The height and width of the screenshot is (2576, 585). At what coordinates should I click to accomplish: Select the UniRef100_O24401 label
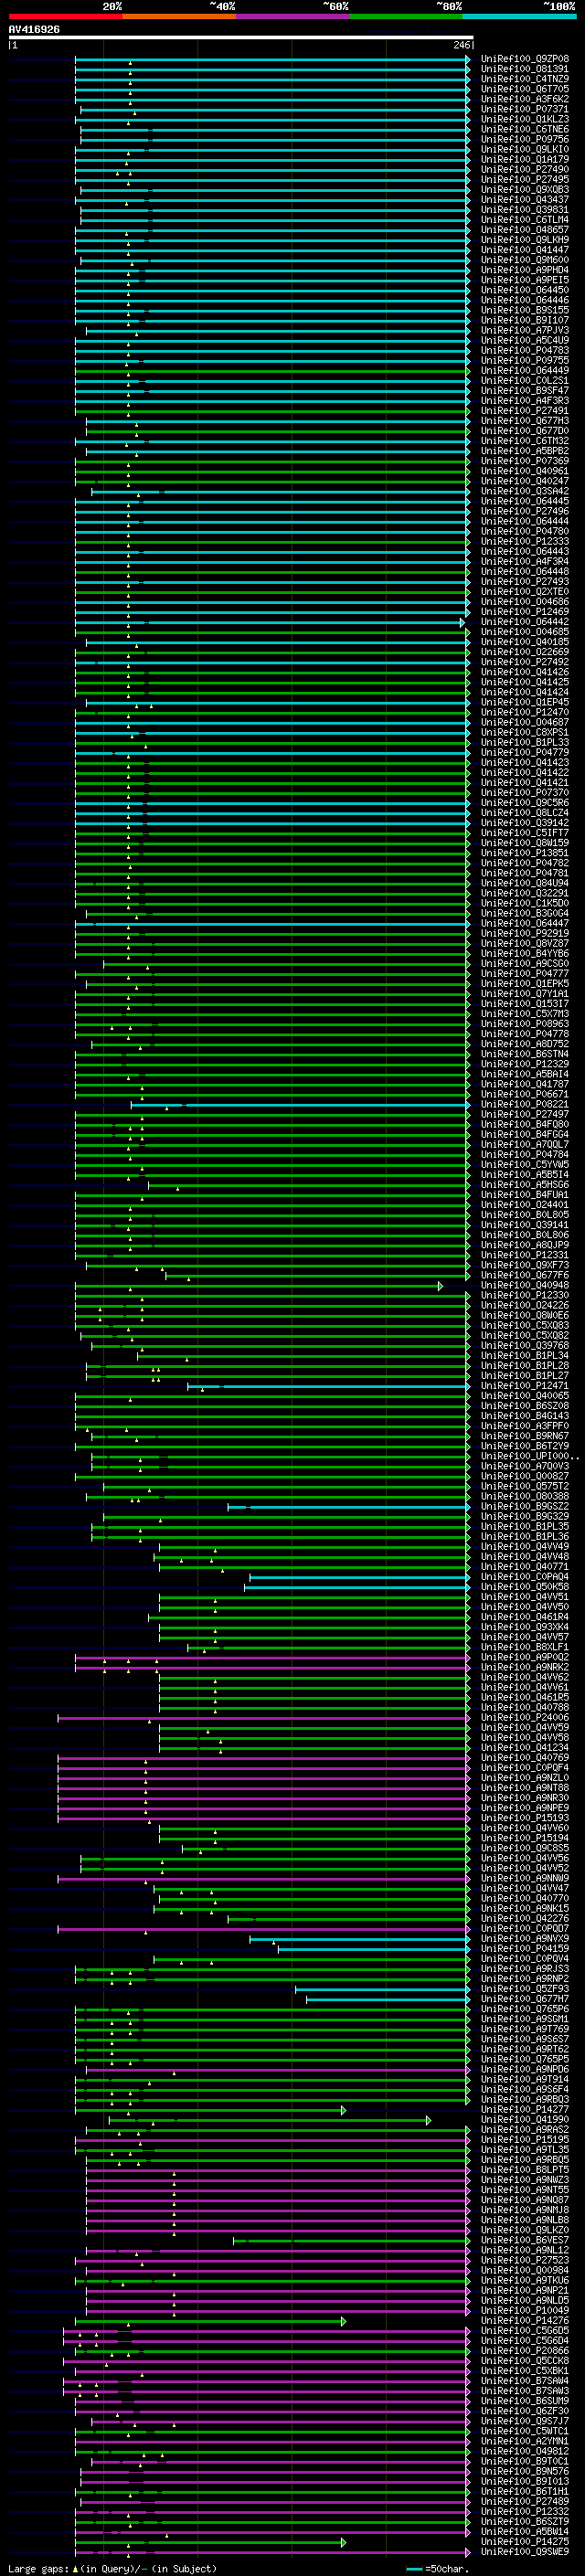click(x=525, y=1205)
